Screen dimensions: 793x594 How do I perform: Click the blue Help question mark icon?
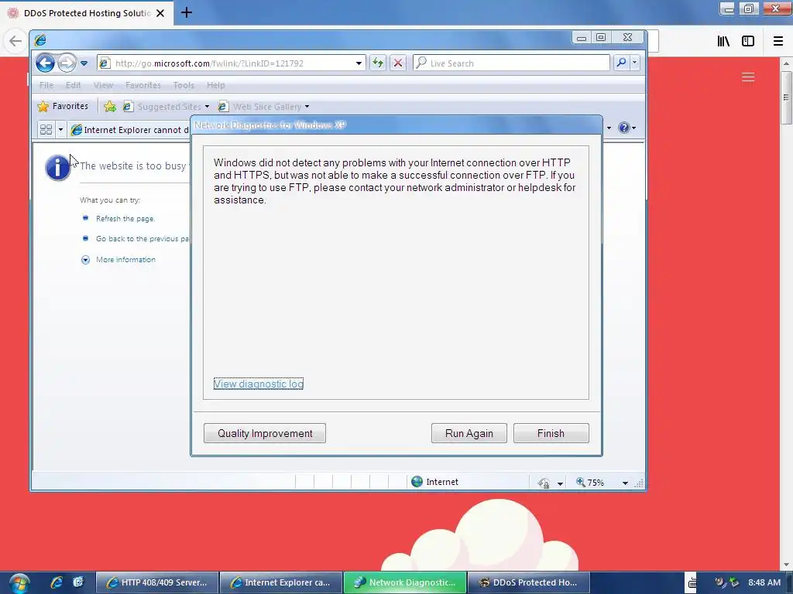pos(624,128)
